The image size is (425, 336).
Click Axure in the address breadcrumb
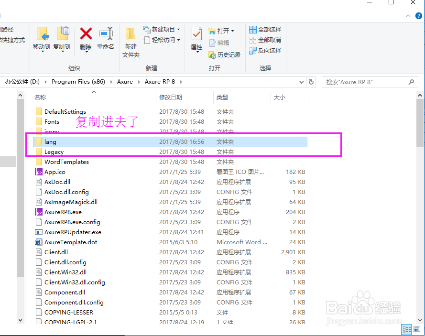(125, 82)
